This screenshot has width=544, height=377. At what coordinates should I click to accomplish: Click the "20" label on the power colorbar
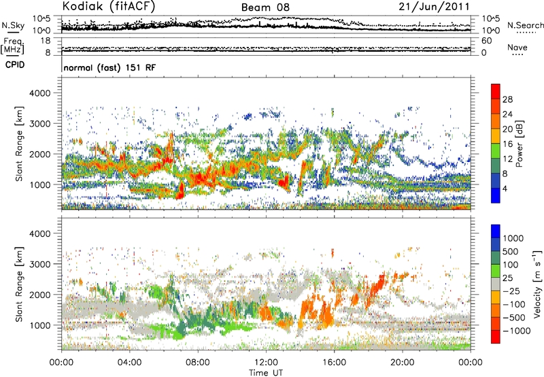[507, 129]
